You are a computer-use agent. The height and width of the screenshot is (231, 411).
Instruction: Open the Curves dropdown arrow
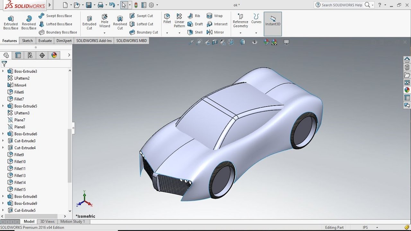click(x=256, y=33)
